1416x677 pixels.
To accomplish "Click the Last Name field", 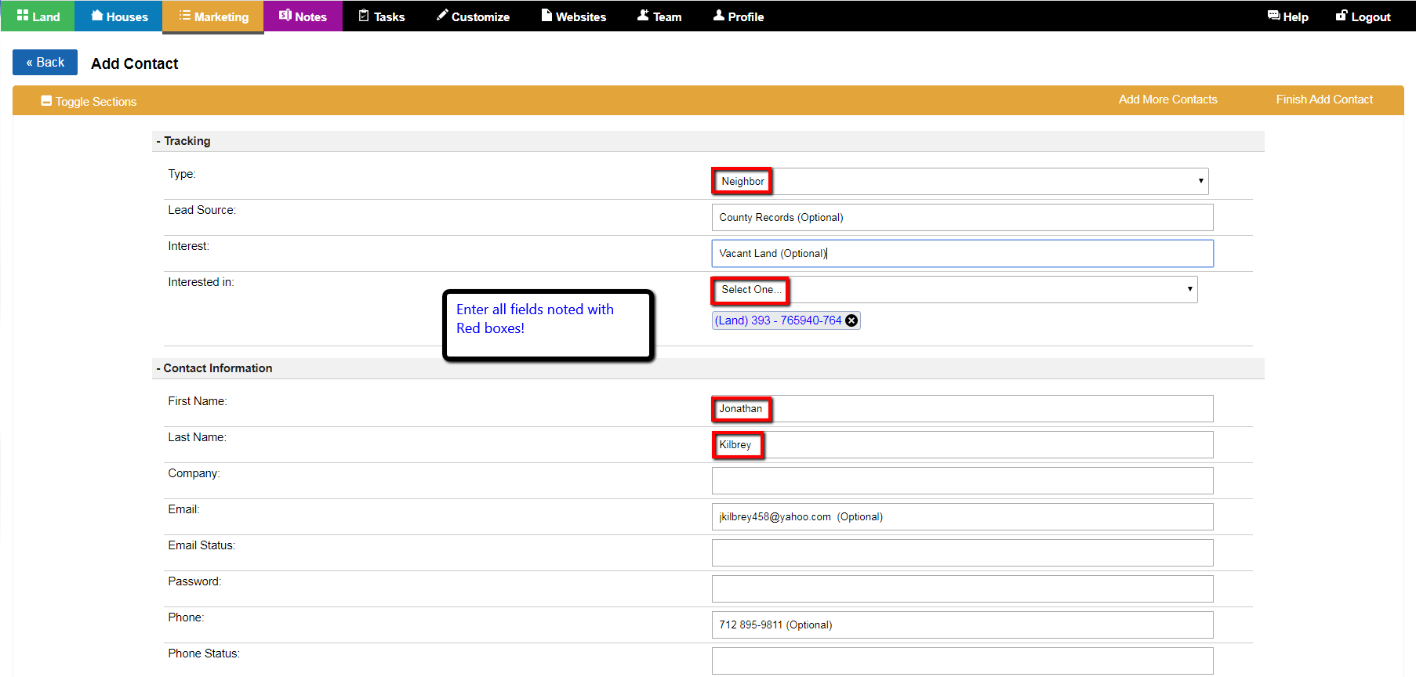I will tap(962, 444).
